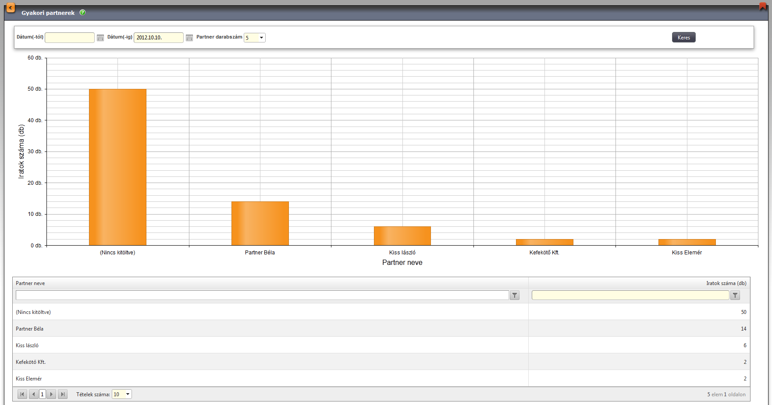
Task: Focus the Dátum(-ig) field showing 2012.10.10.
Action: click(x=159, y=38)
